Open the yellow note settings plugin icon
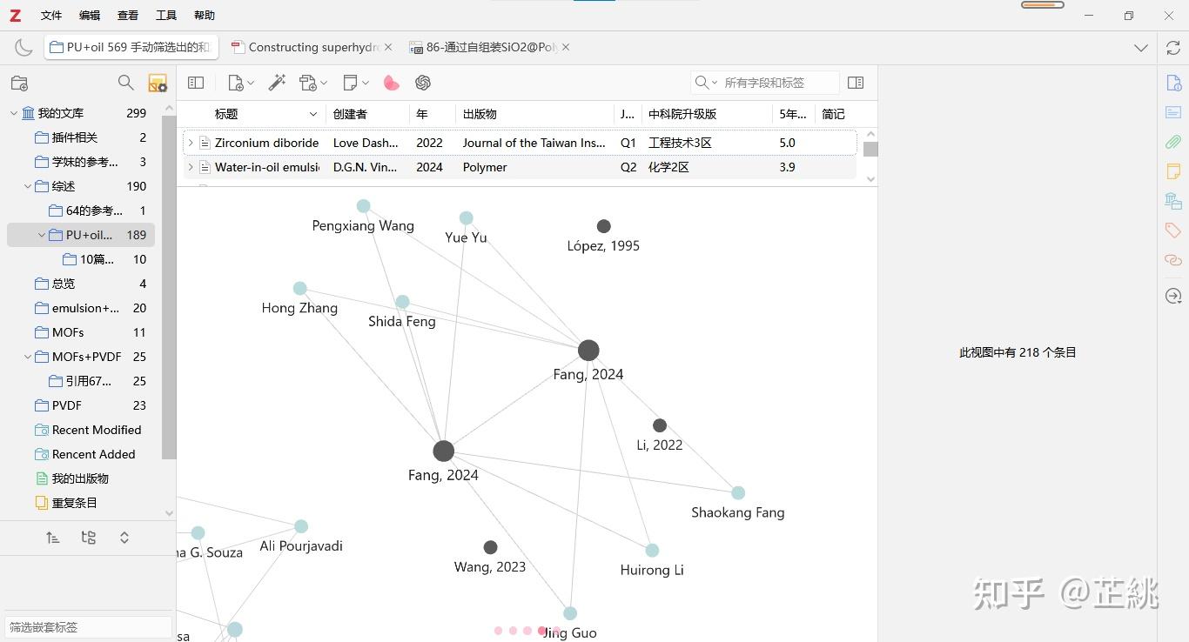 (158, 83)
